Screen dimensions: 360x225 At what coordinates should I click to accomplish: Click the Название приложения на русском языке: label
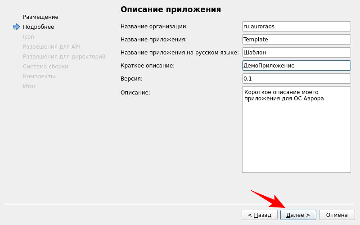click(180, 53)
